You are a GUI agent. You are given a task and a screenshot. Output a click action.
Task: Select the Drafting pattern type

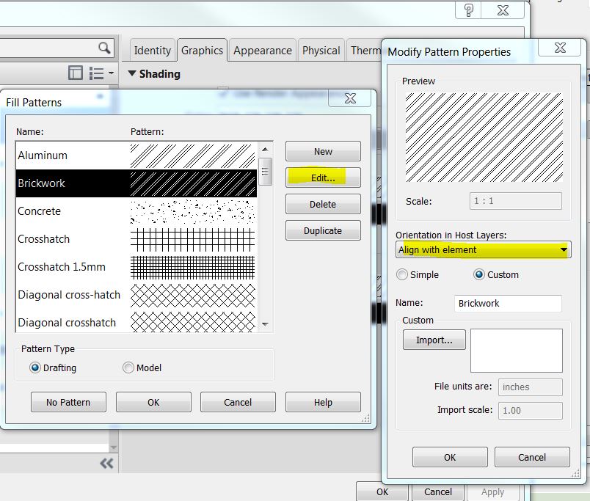point(35,367)
